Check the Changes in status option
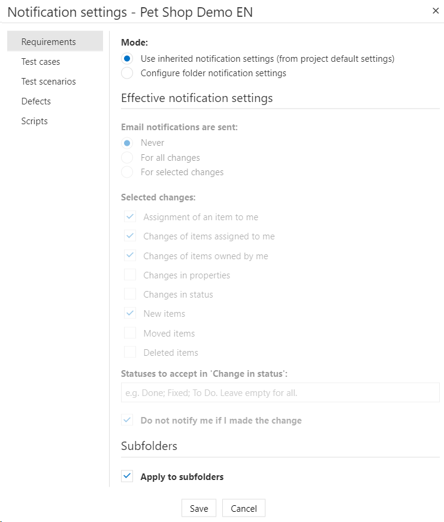Screen dimensions: 444x522 (x=129, y=295)
